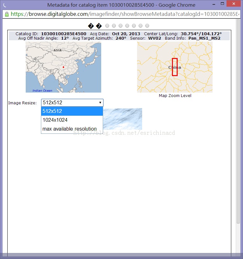Click the red footprint rectangle on China map
The image size is (243, 259).
point(175,67)
